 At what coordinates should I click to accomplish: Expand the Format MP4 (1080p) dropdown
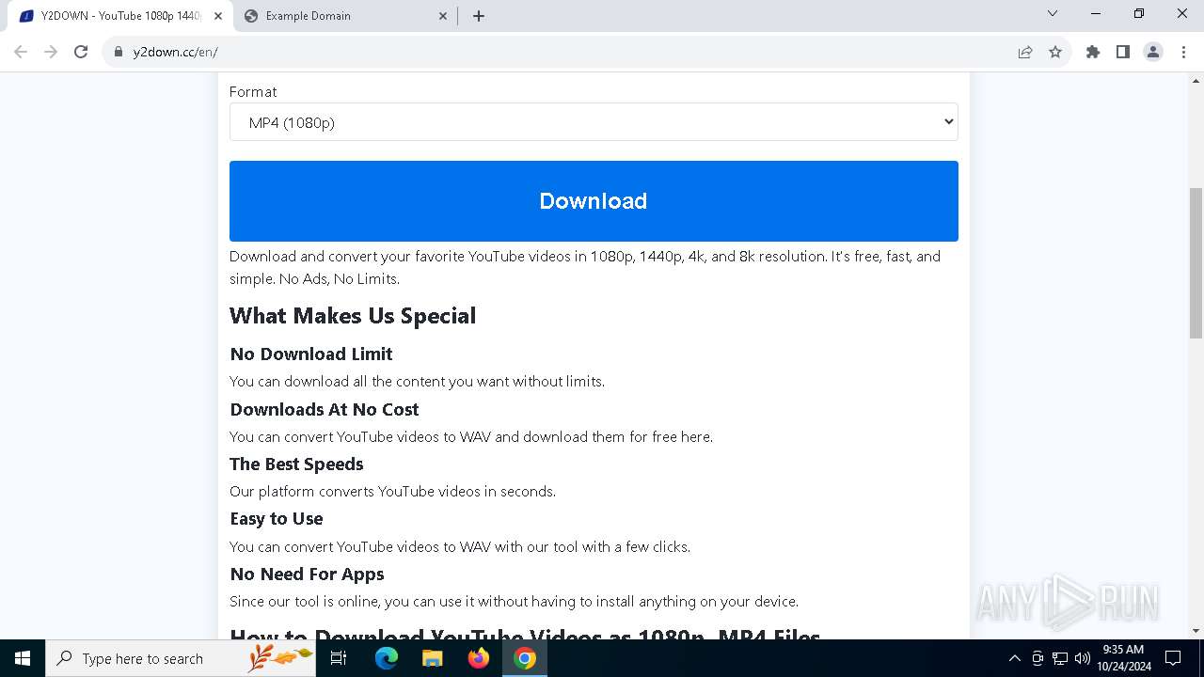[x=594, y=122]
